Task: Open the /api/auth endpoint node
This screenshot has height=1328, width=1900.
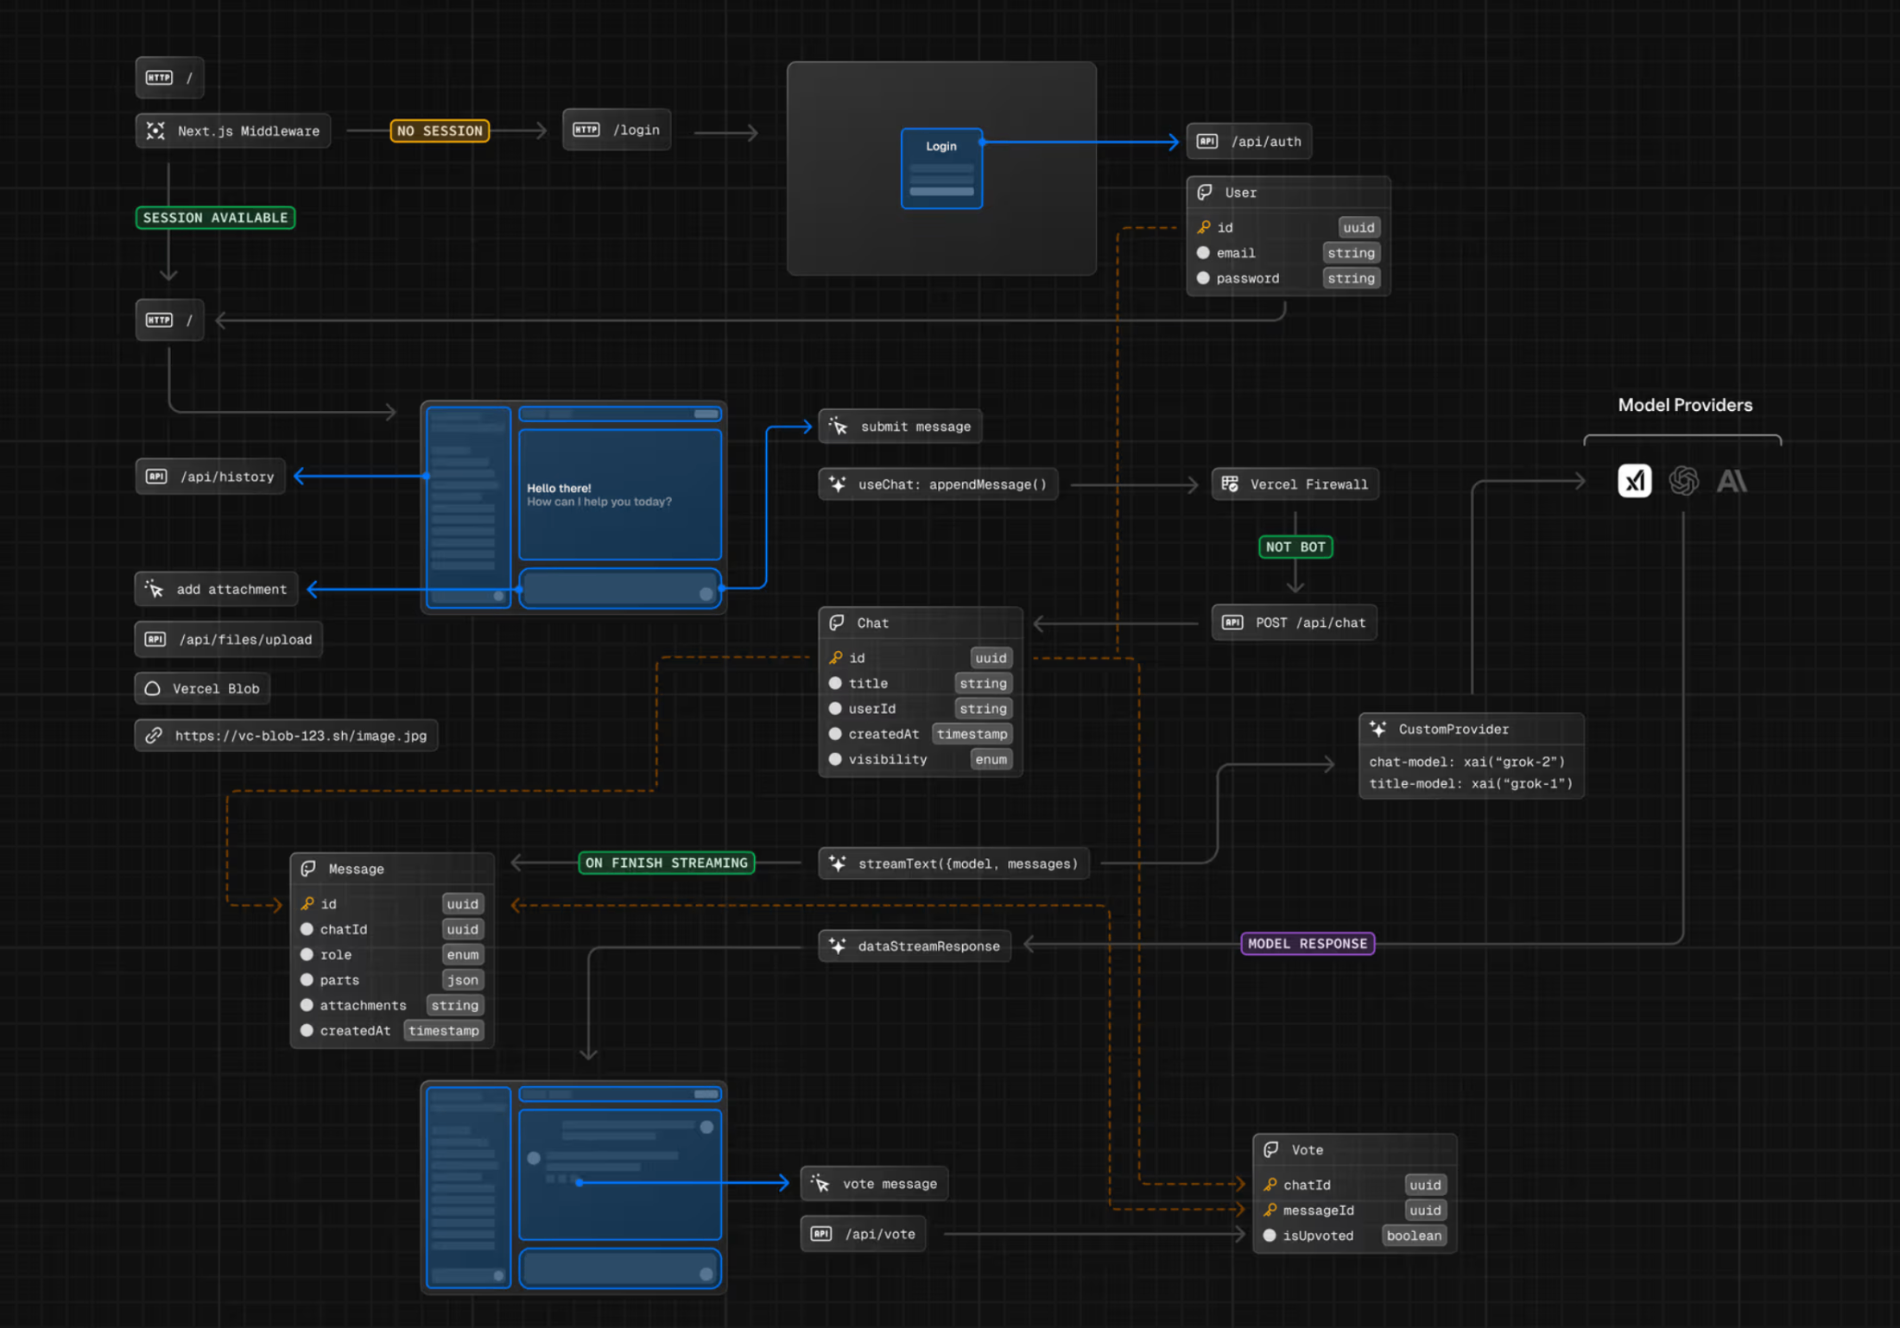Action: point(1249,142)
